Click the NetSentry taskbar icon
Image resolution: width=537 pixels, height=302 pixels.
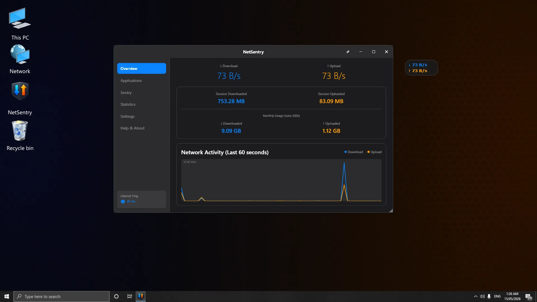pos(141,296)
